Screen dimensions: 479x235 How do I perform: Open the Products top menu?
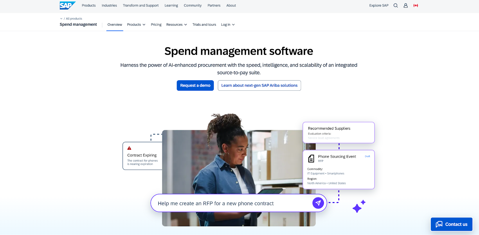click(89, 5)
